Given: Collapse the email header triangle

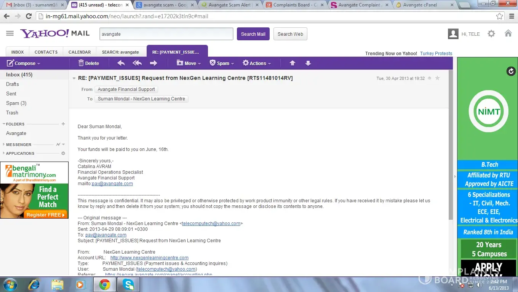Looking at the screenshot, I should tap(74, 78).
